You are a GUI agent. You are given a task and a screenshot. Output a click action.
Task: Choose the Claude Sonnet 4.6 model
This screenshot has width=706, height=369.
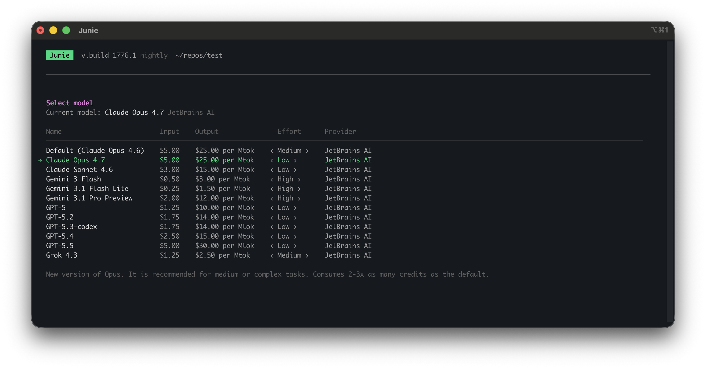point(209,170)
